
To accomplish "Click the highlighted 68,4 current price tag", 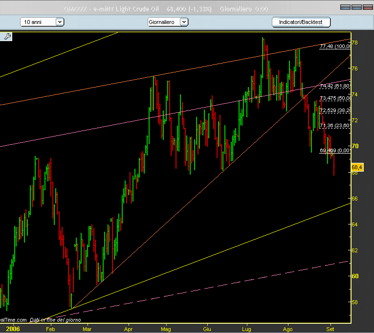I will (357, 167).
